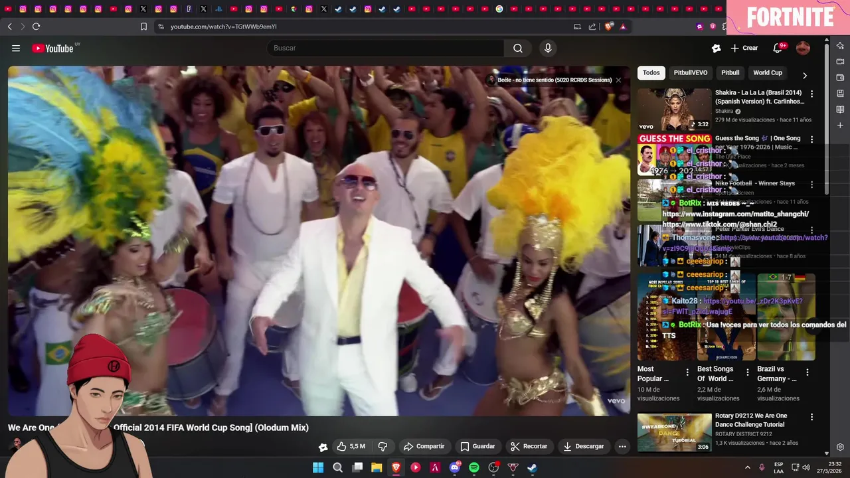Image resolution: width=850 pixels, height=478 pixels.
Task: Click the screen-with-arrow icon in address bar
Action: [577, 27]
